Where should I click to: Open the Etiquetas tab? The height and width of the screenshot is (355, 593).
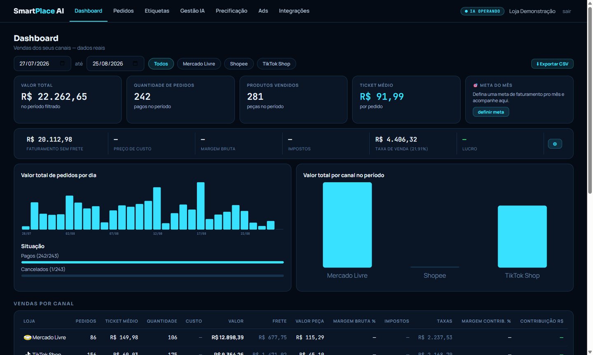(157, 11)
